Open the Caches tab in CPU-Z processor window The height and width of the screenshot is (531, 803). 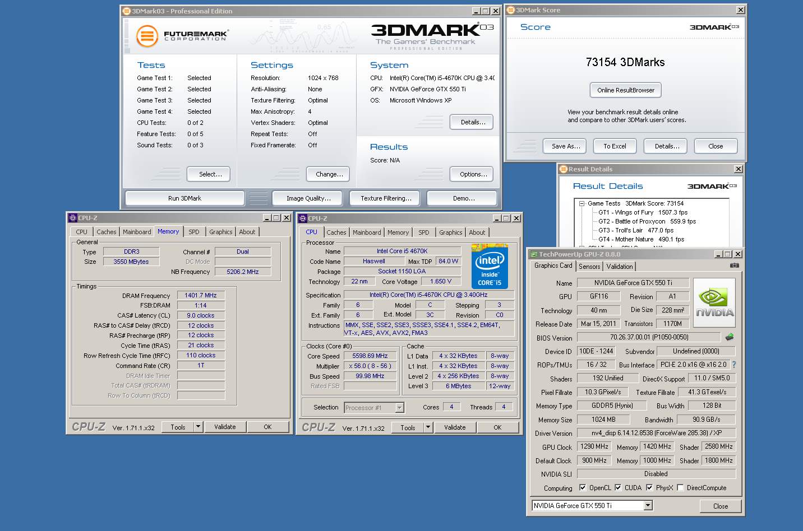coord(336,232)
